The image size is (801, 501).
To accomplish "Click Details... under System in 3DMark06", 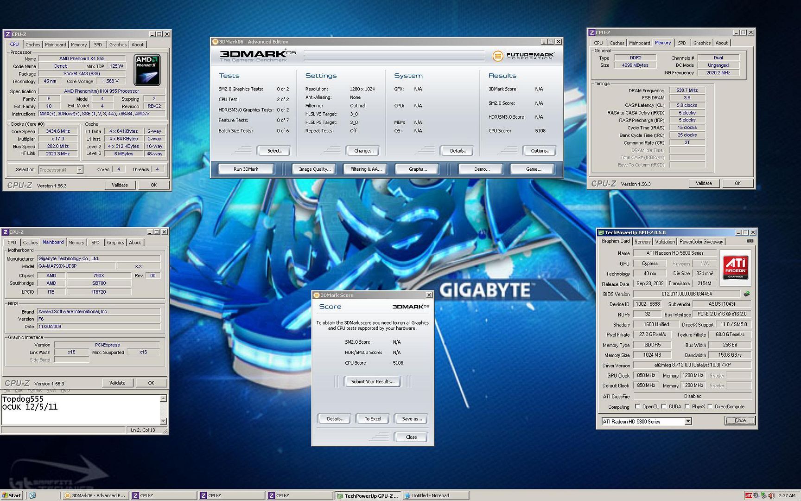I will [x=458, y=151].
